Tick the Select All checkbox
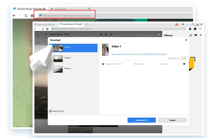The width and height of the screenshot is (210, 138). pos(50,111)
